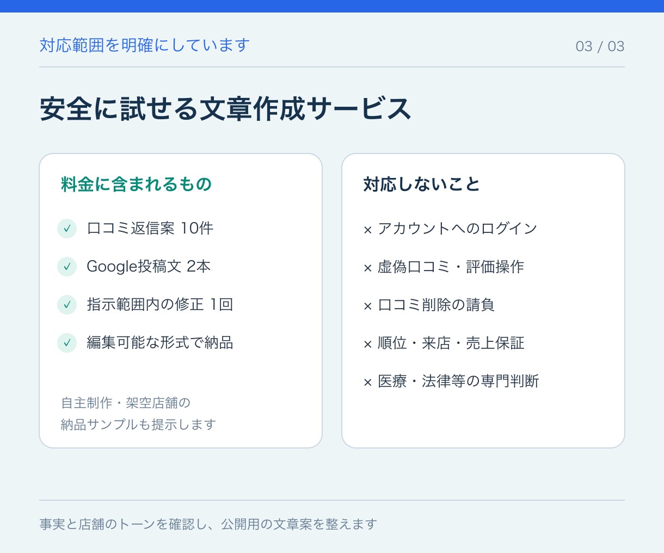Click the heading 対応しないこと
The image size is (664, 553).
click(x=422, y=185)
